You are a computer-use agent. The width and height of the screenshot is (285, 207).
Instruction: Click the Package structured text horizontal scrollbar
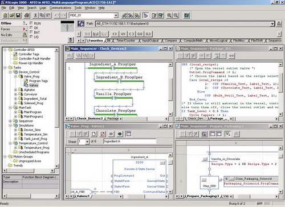[x=255, y=119]
